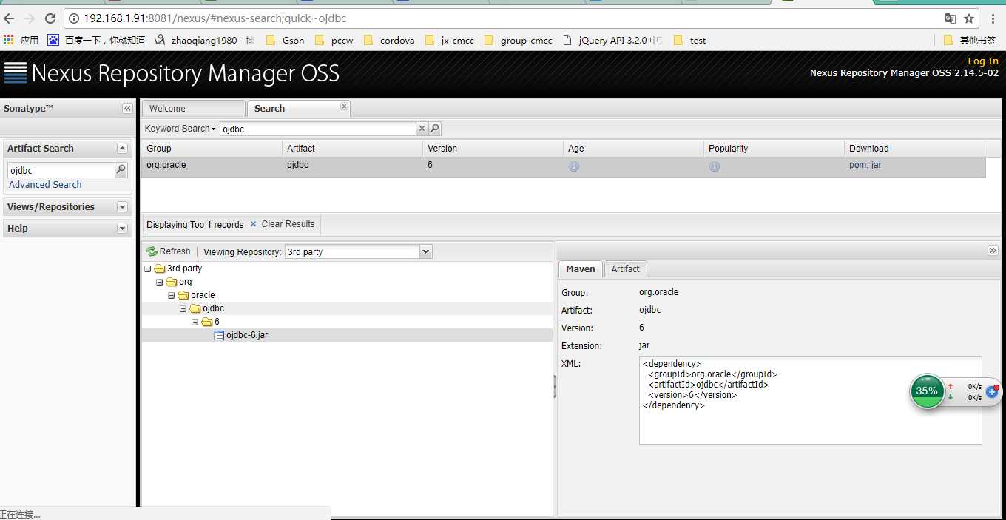The height and width of the screenshot is (520, 1006).
Task: Open Keyword Search dropdown
Action: click(x=180, y=129)
